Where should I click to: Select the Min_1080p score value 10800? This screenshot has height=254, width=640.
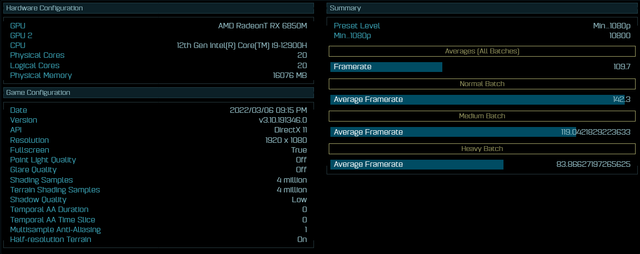[x=619, y=35]
